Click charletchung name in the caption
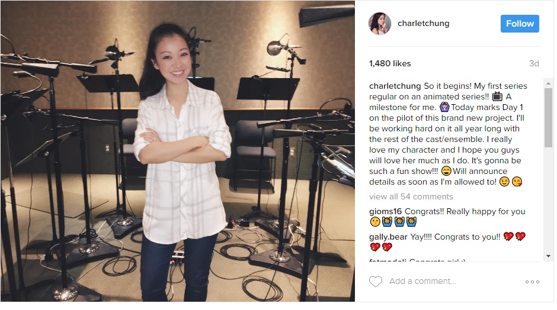The height and width of the screenshot is (310, 557). tap(395, 86)
